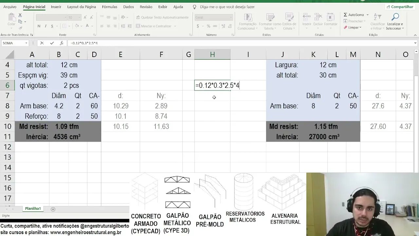Collapse the ribbon with the chevron
This screenshot has width=419, height=236.
tap(415, 35)
